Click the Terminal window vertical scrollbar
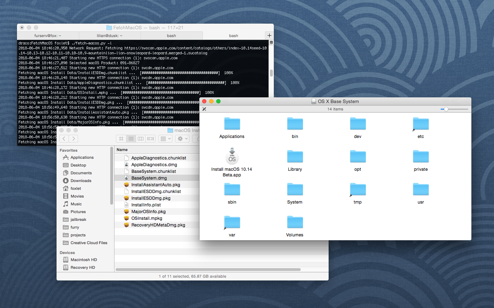This screenshot has width=494, height=308. [271, 73]
